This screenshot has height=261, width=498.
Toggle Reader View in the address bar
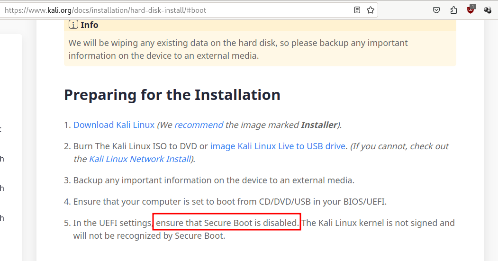357,10
